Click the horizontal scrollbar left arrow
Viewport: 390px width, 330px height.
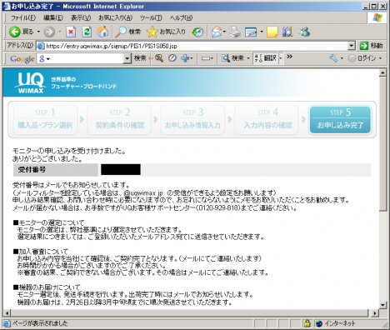point(7,313)
